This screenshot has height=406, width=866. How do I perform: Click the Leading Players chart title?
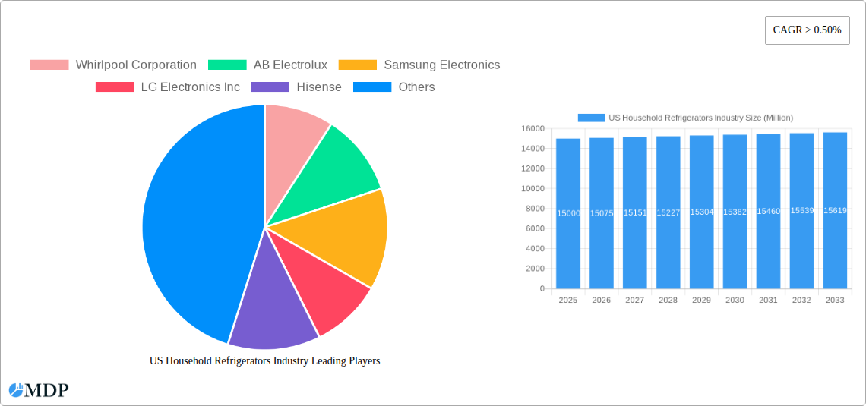click(265, 360)
